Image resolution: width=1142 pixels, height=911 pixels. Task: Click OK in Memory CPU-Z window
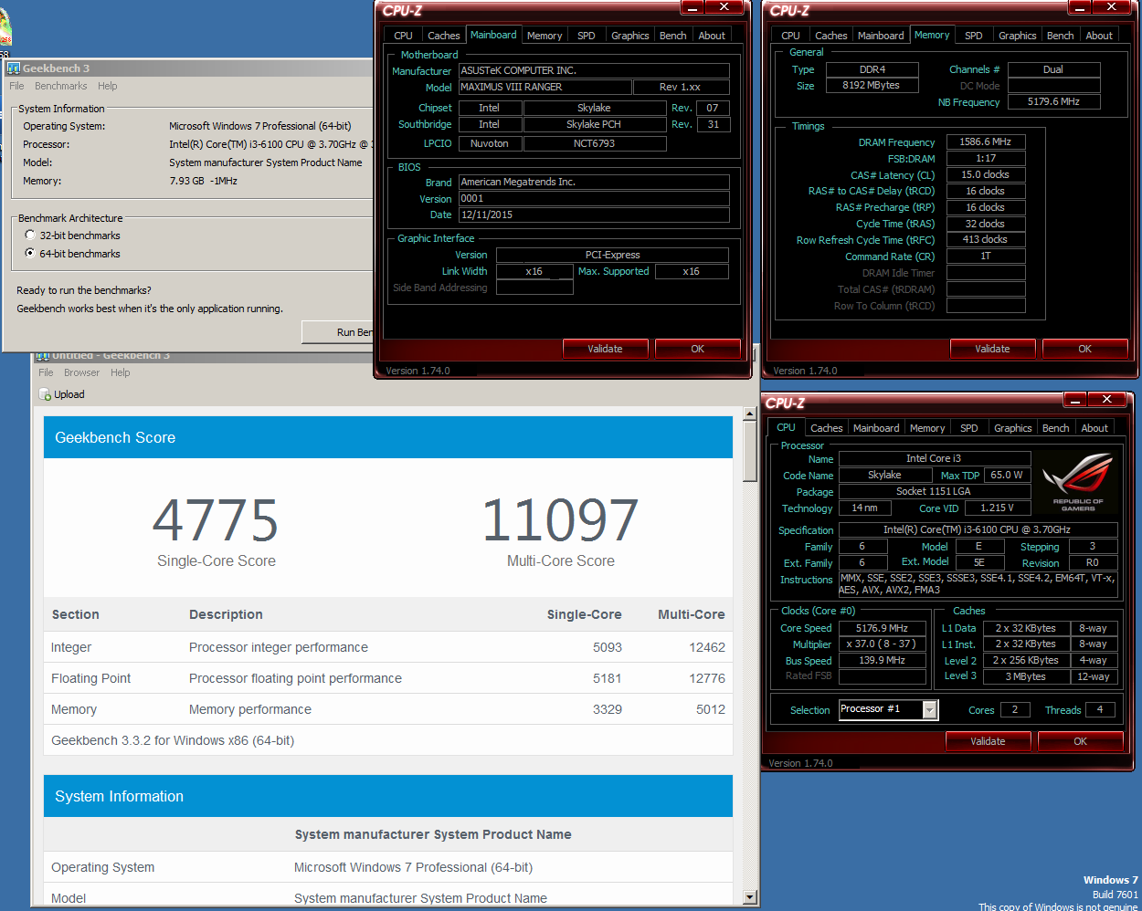click(1085, 349)
